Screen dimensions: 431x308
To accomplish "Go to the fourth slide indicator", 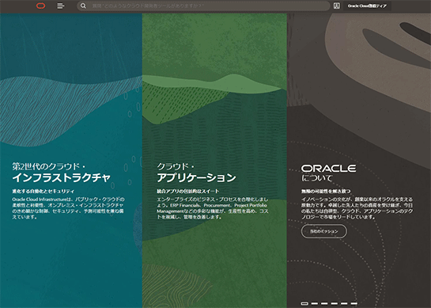I will (335, 303).
